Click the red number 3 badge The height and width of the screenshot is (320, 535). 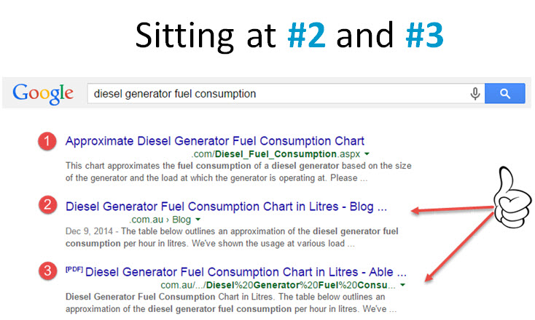pos(47,272)
